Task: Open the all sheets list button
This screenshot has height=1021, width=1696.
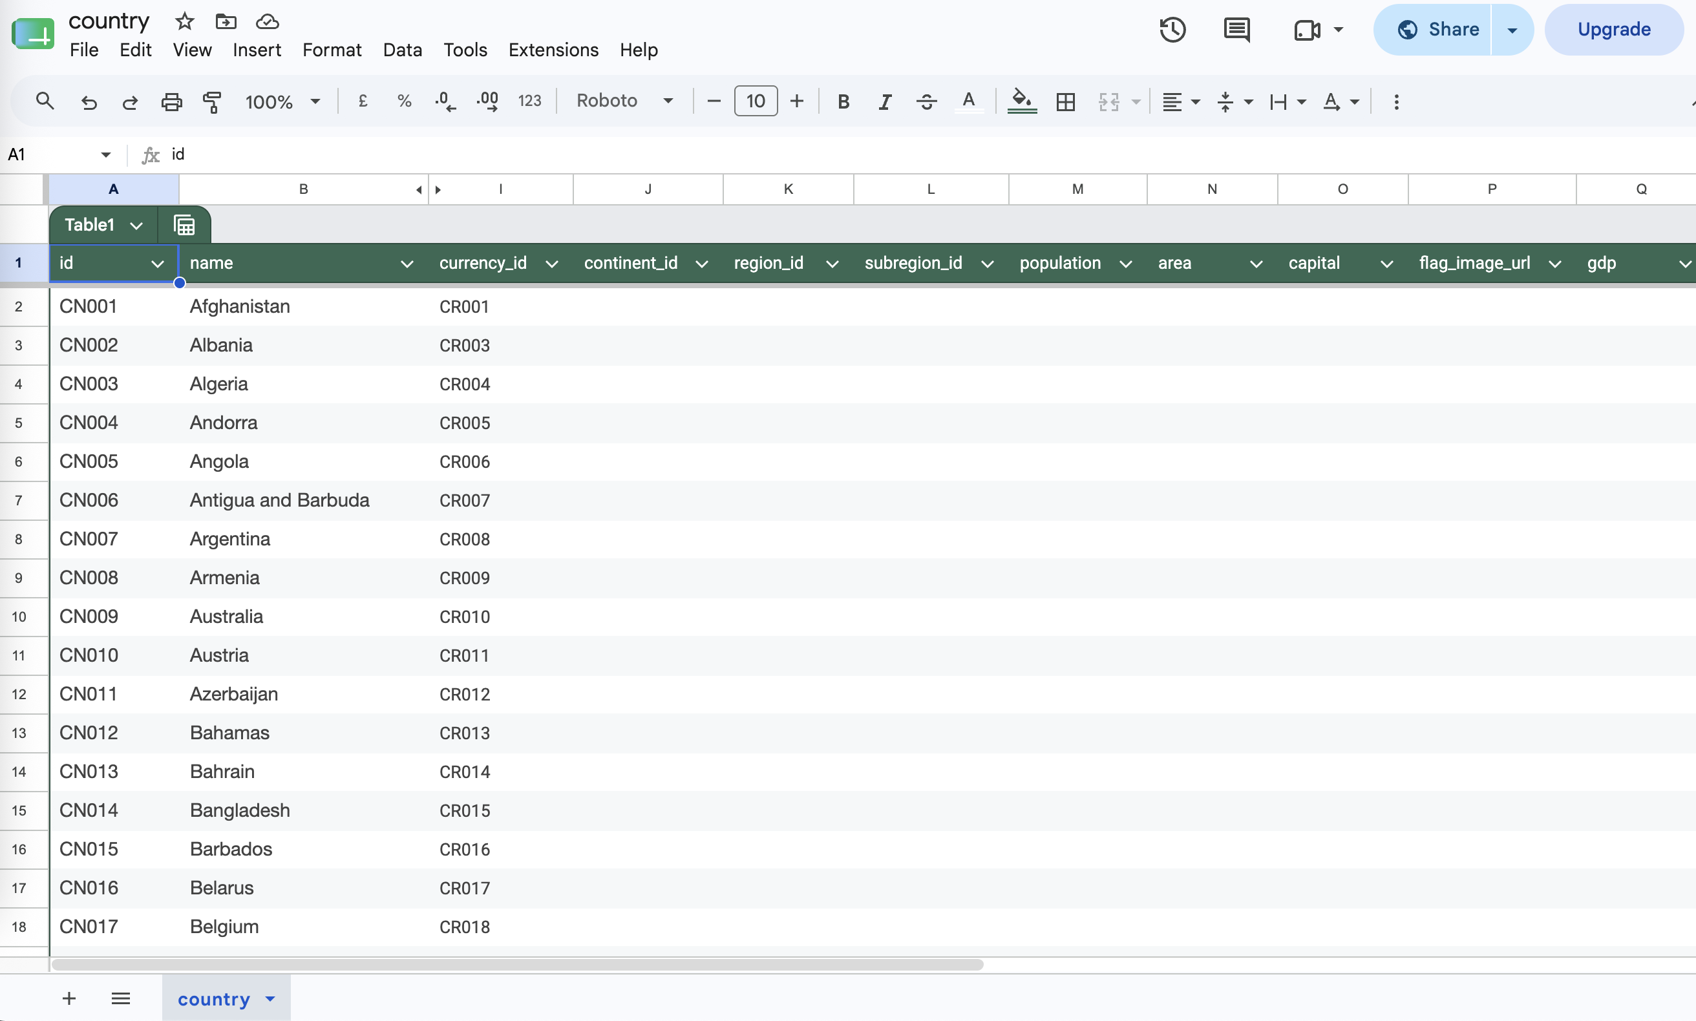Action: 120,998
